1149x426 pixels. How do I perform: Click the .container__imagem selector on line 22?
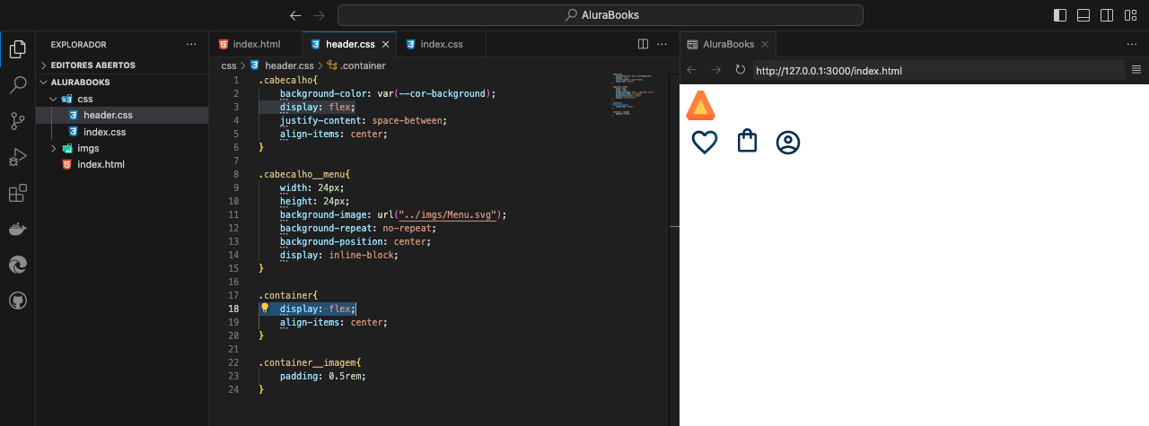pos(309,362)
